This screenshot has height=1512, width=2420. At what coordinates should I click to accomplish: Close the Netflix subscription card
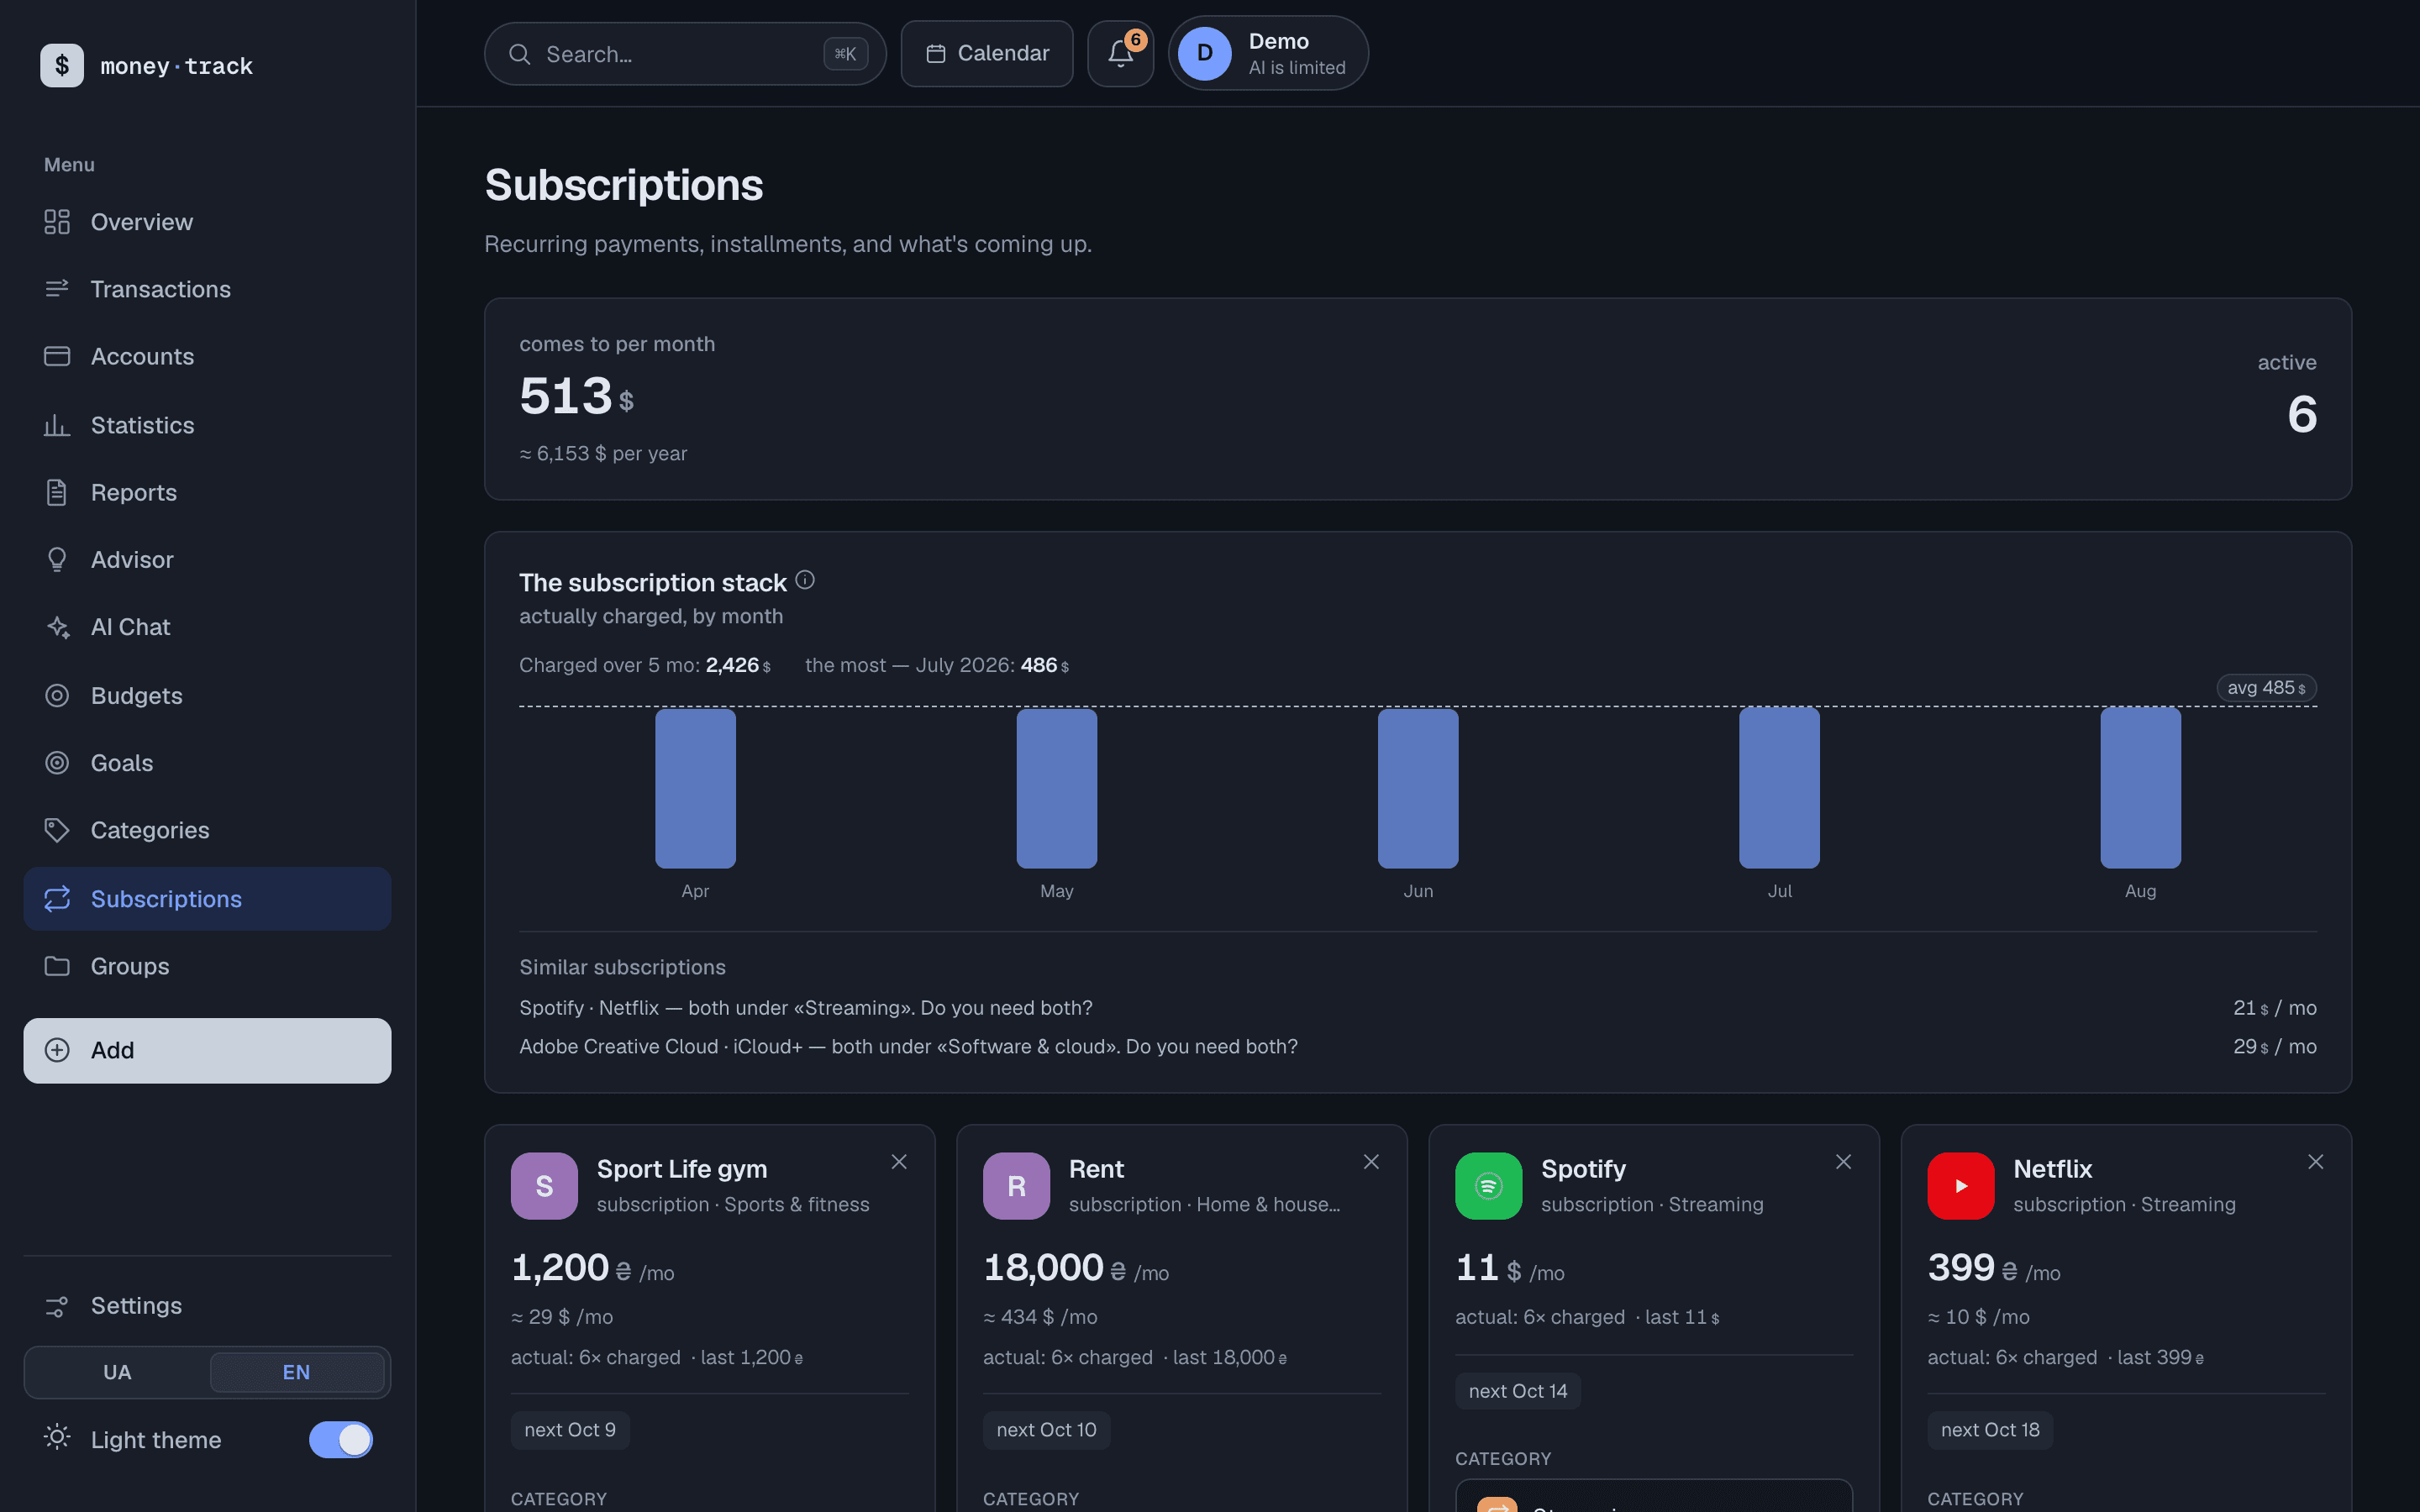[2315, 1162]
